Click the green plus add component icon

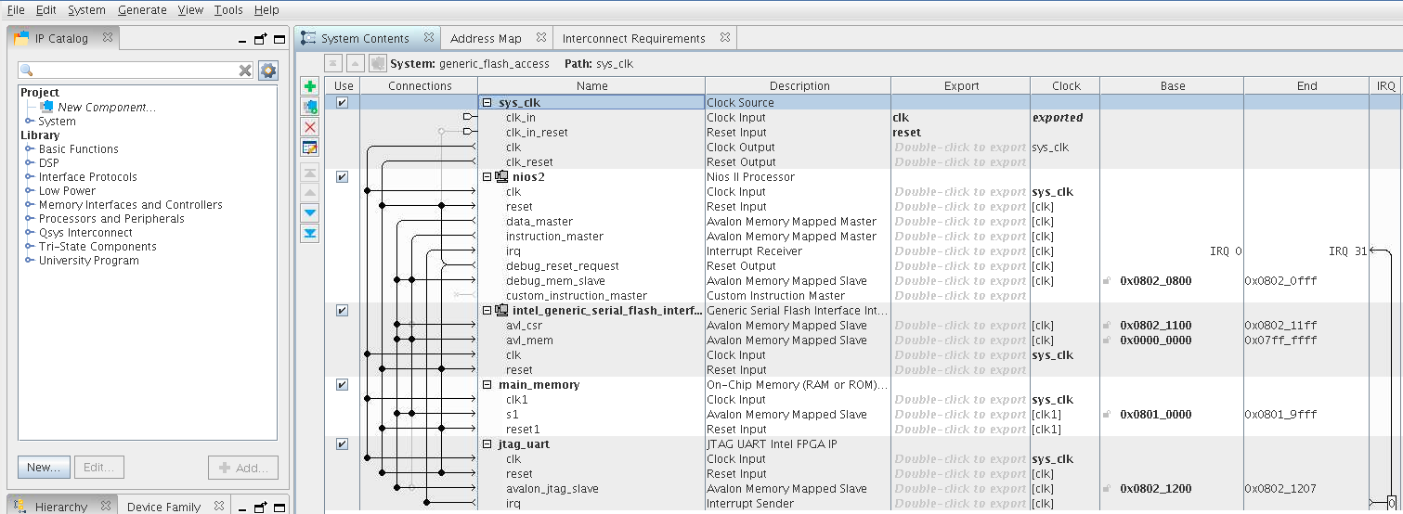click(x=310, y=86)
